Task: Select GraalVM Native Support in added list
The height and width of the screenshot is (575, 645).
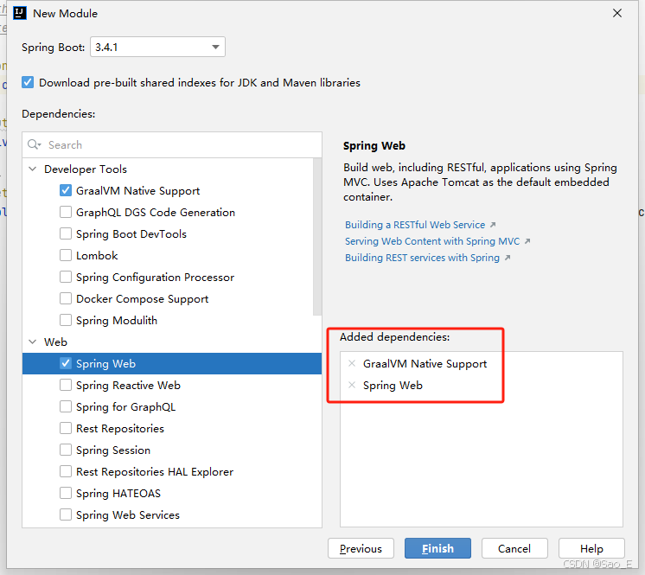Action: pyautogui.click(x=425, y=364)
